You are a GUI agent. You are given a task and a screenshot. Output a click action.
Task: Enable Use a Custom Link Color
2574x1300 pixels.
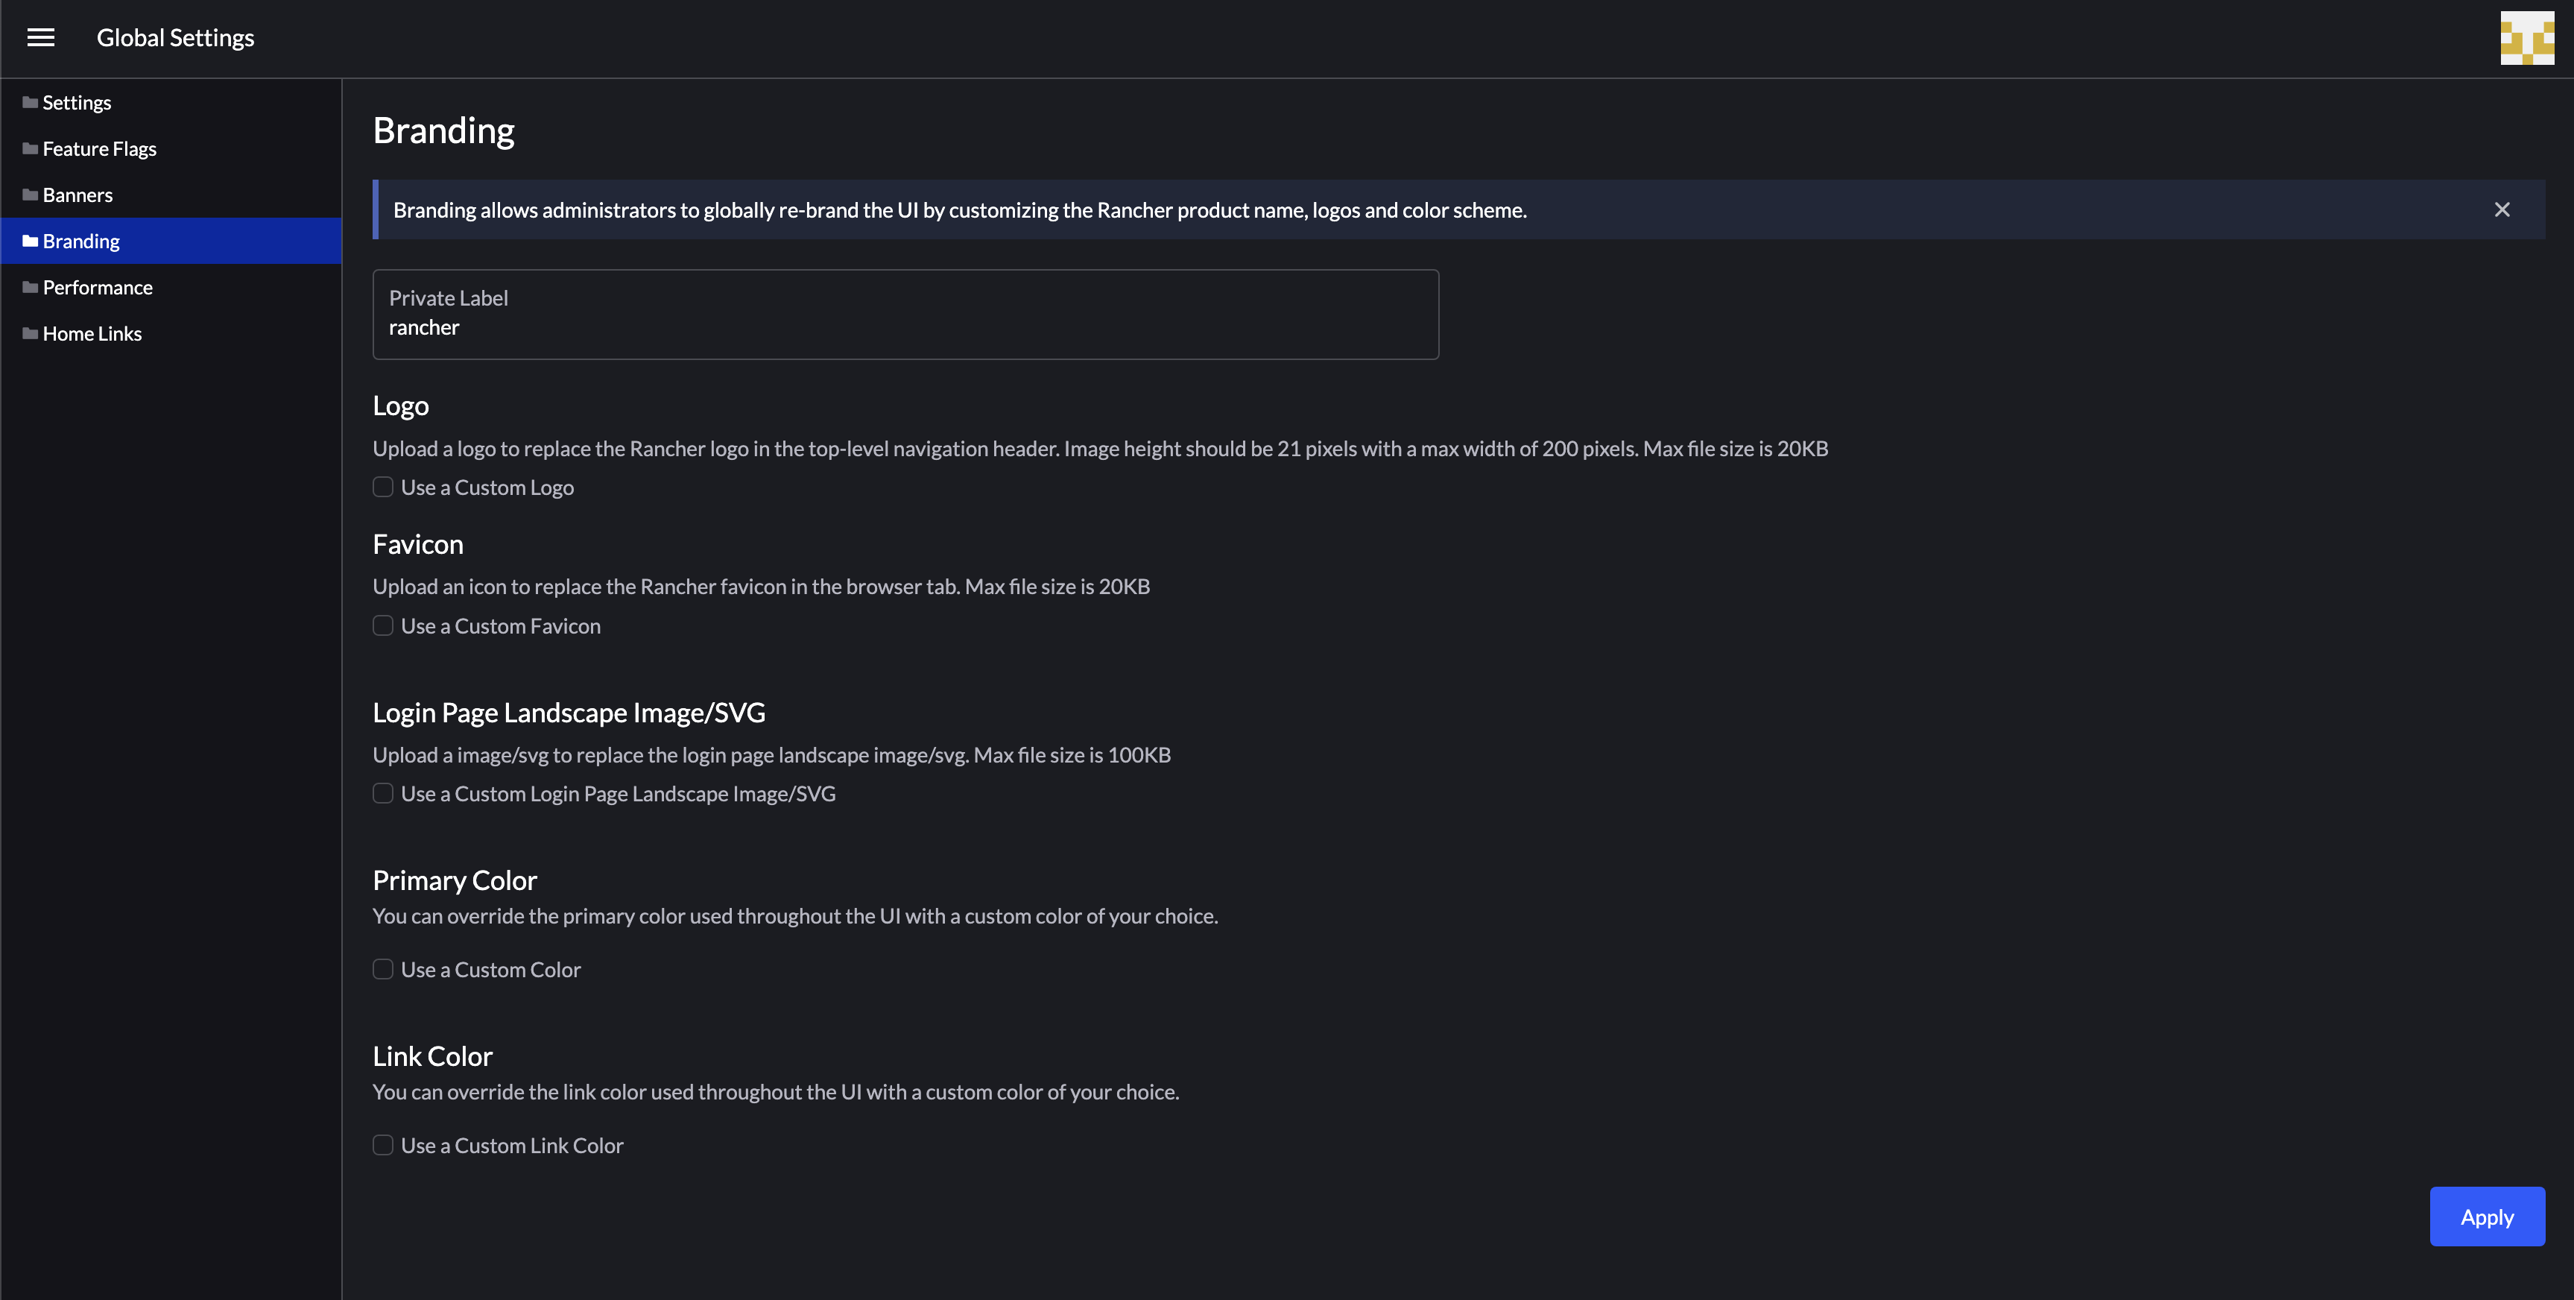(383, 1145)
